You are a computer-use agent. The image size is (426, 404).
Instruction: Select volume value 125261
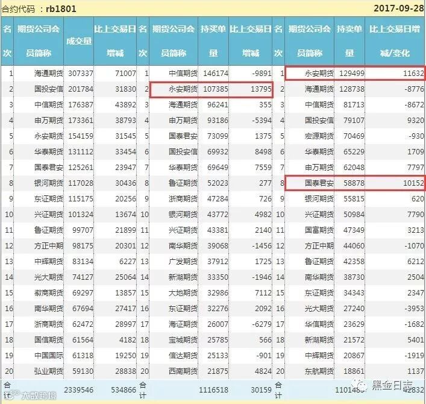(x=81, y=167)
